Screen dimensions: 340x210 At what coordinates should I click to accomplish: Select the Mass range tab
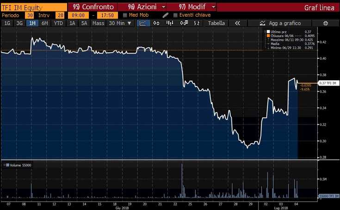pos(98,23)
